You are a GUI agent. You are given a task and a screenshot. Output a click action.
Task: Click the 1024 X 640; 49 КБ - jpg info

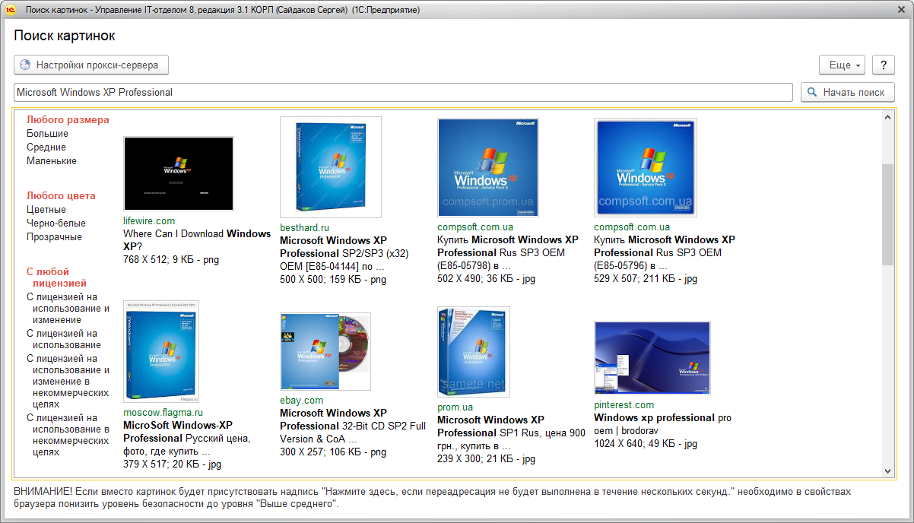click(646, 443)
